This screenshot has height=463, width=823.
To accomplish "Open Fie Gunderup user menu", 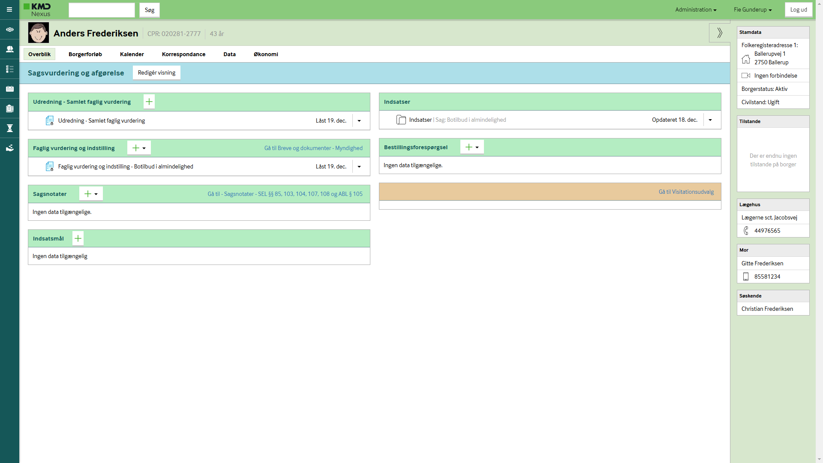I will 753,9.
